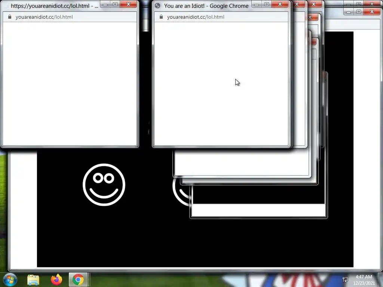
Task: Click the globe favicon in You are an Idiot title
Action: [x=157, y=6]
